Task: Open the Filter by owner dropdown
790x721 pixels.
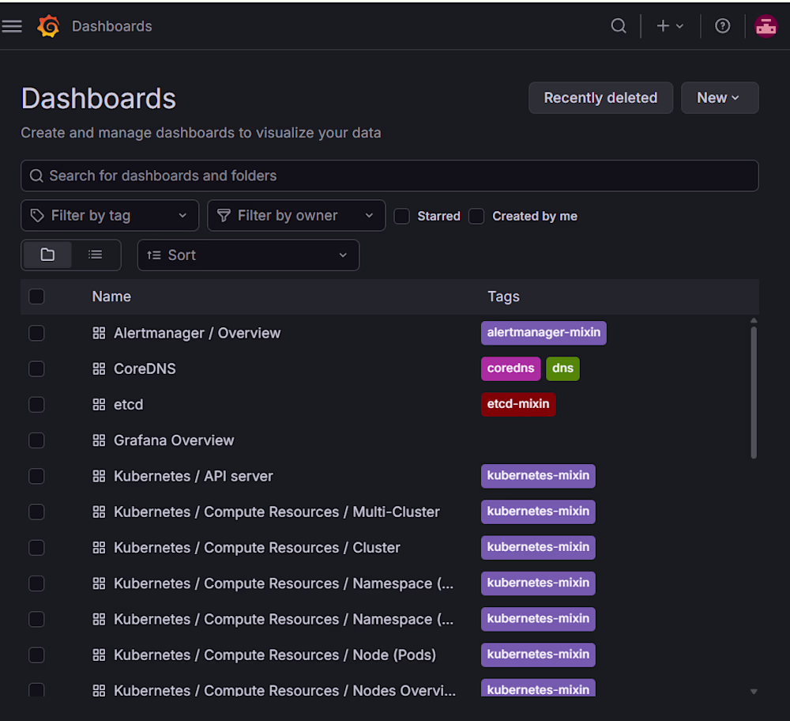Action: click(x=296, y=216)
